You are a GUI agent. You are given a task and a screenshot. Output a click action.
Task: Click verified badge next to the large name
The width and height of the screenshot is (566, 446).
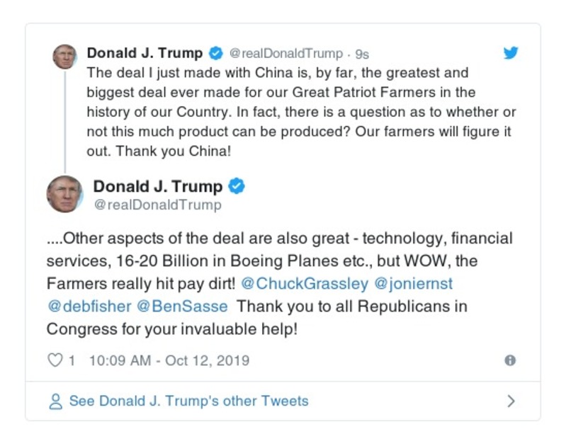237,187
